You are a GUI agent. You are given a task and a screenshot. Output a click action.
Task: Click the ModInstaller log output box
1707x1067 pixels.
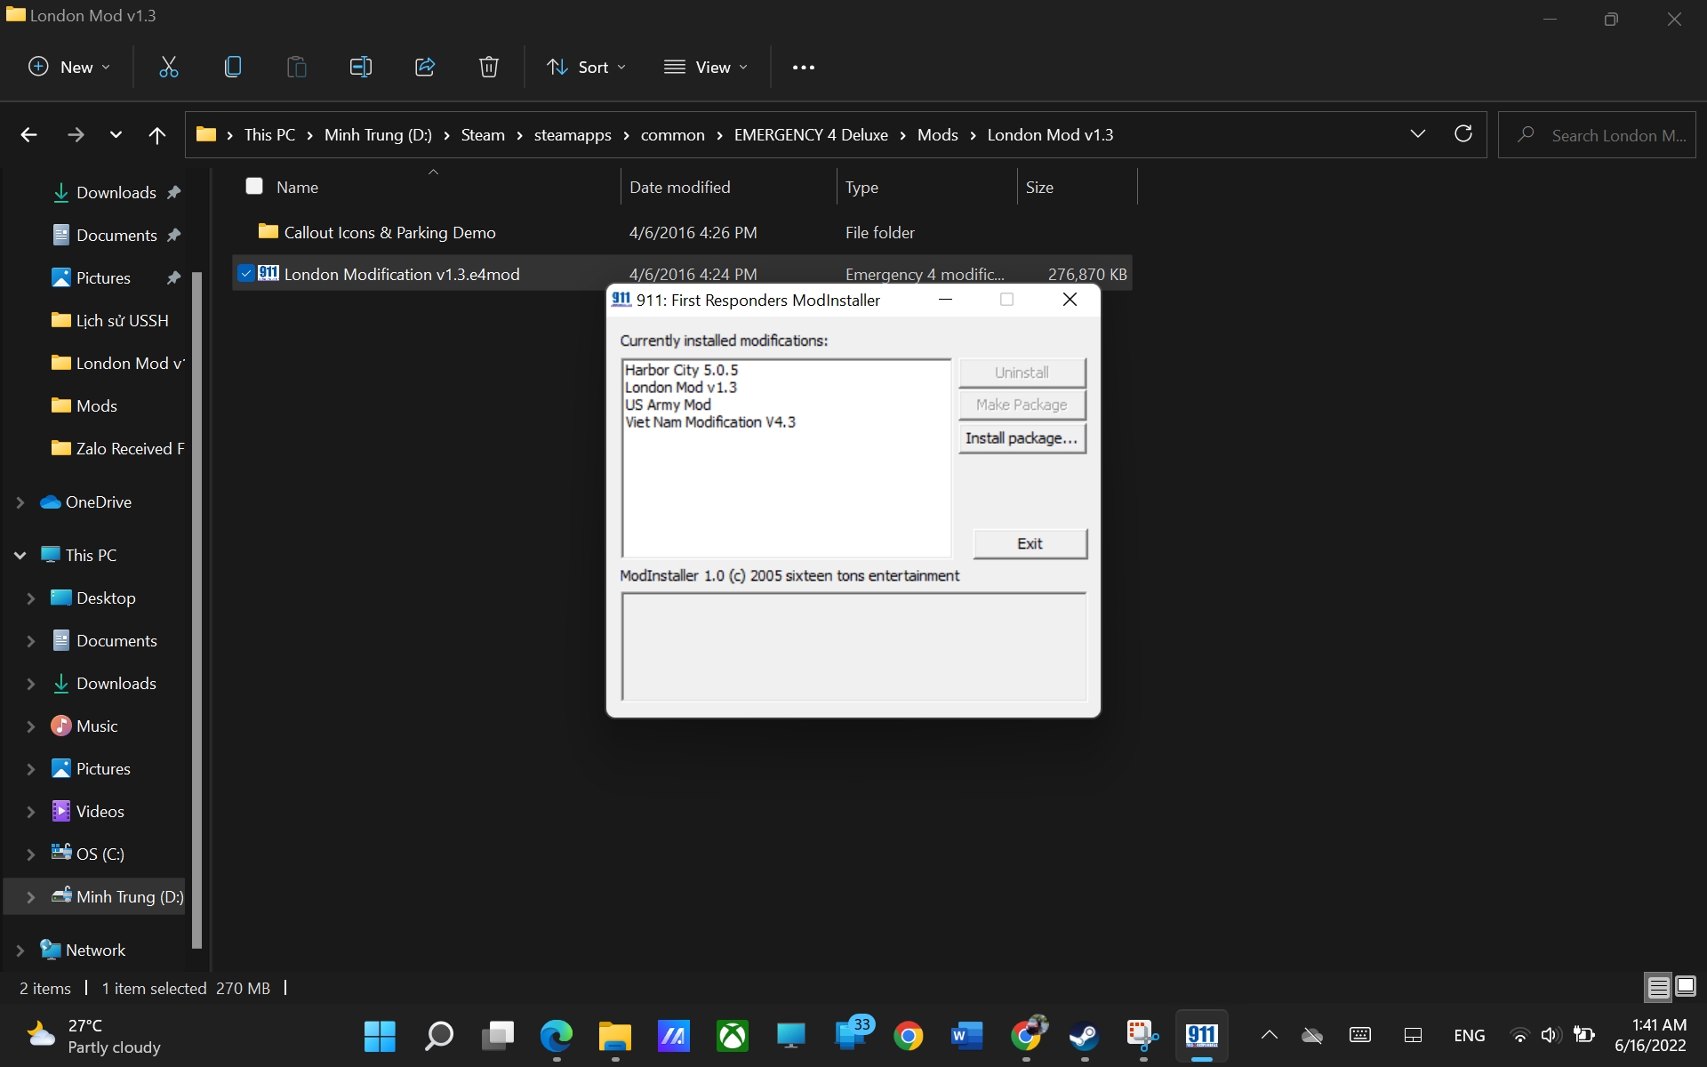pyautogui.click(x=853, y=646)
